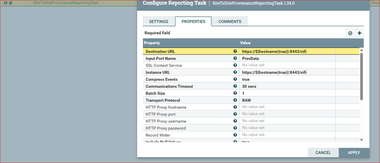Image resolution: width=380 pixels, height=163 pixels.
Task: Click the add property plus icon
Action: click(x=360, y=33)
